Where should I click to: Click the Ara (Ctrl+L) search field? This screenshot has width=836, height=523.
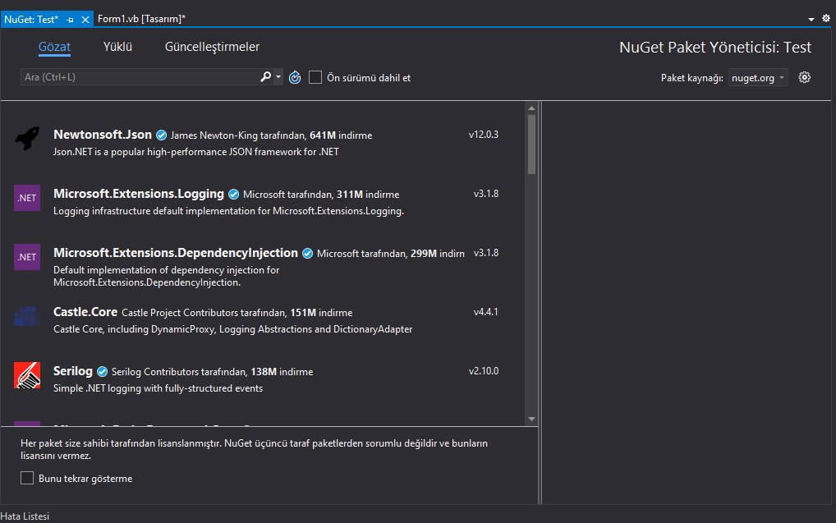140,77
